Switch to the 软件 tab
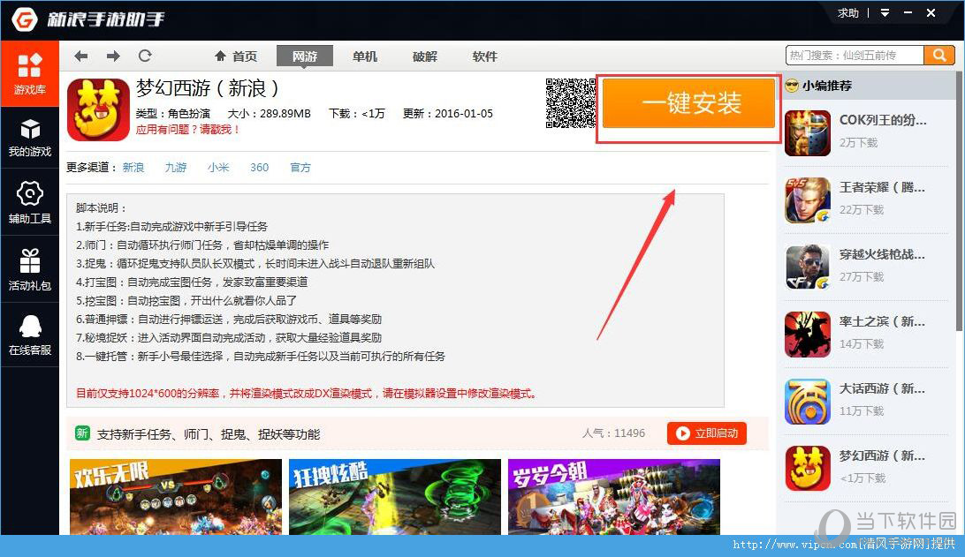Screen dimensions: 965x557 coord(484,56)
